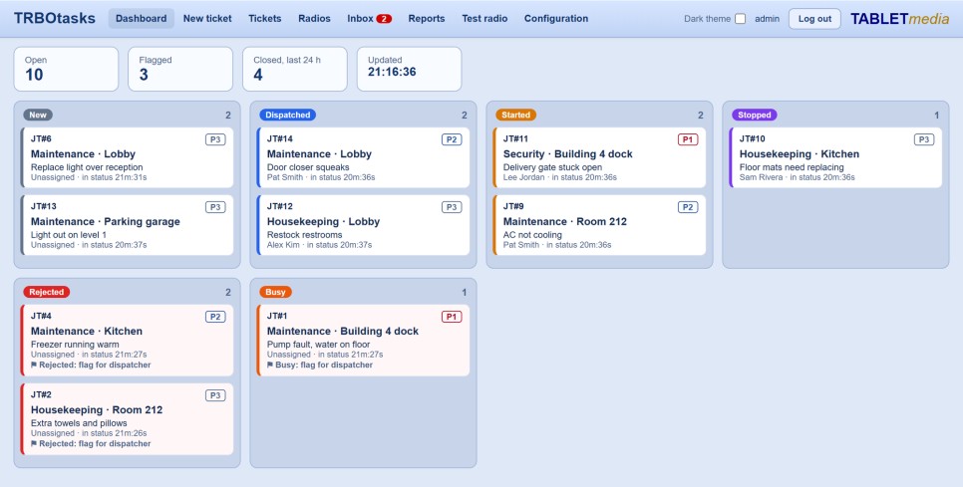The height and width of the screenshot is (487, 963).
Task: Click 'Rejected: flag for dispatcher' on JT#2
Action: click(x=95, y=443)
